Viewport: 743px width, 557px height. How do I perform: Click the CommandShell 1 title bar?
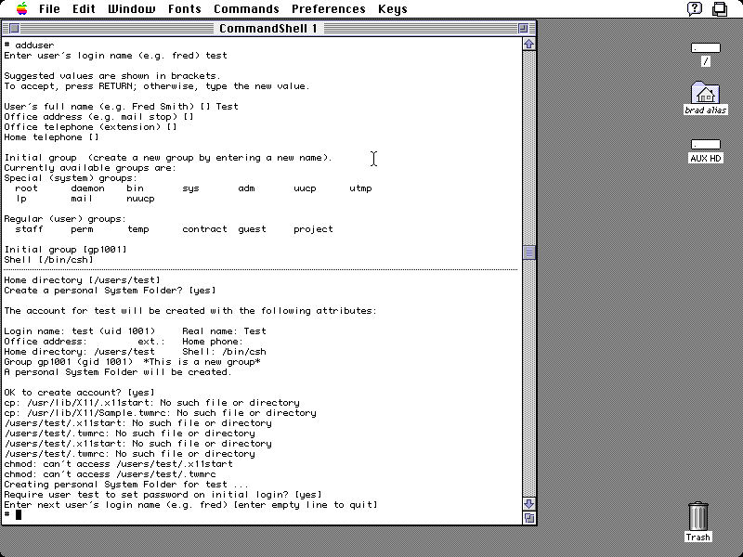pos(268,29)
